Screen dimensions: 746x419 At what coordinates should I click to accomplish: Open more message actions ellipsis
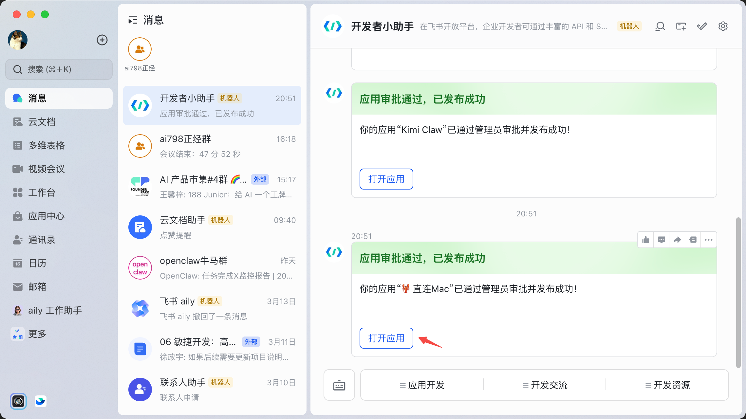pos(709,240)
